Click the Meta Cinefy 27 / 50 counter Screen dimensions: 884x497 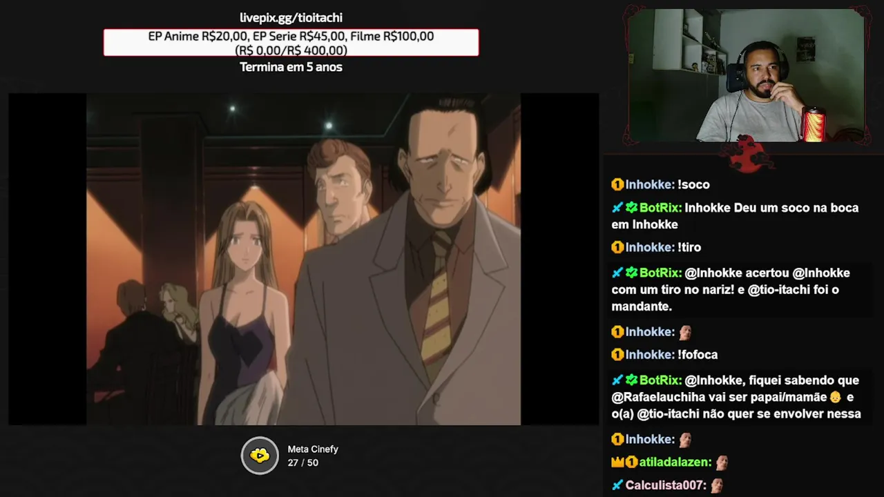[303, 462]
